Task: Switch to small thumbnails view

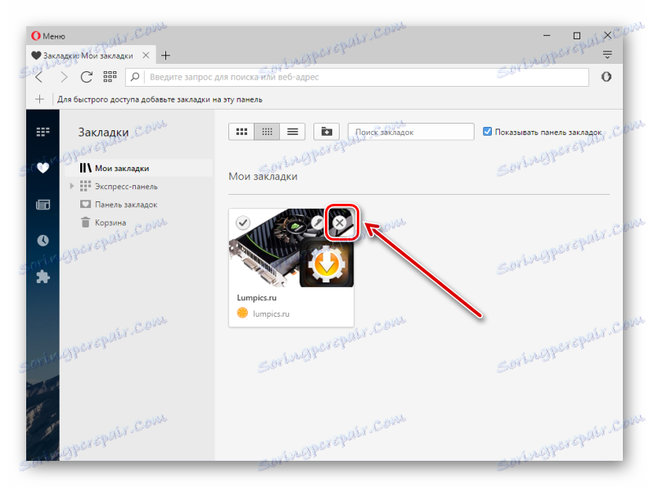Action: [x=267, y=132]
